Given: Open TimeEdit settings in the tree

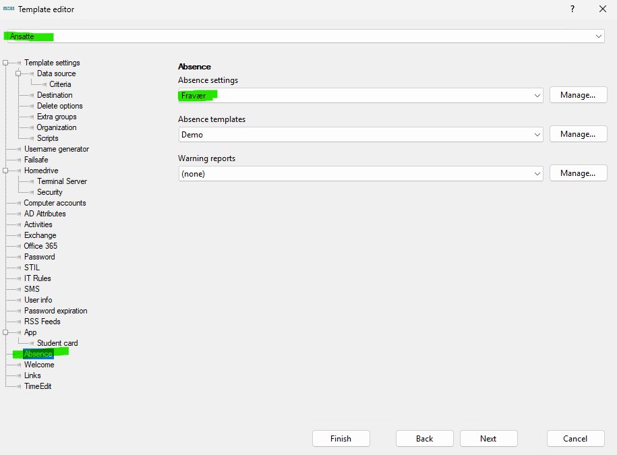Looking at the screenshot, I should point(38,386).
